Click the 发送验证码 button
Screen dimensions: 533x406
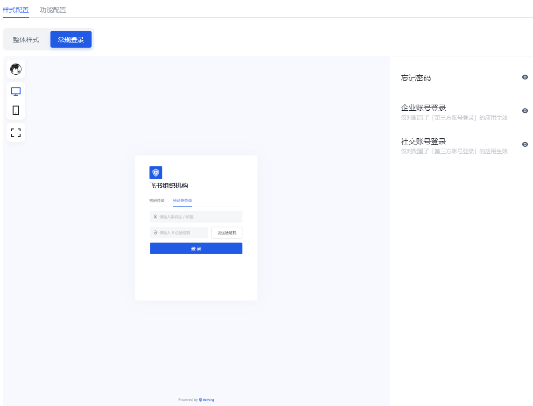coord(227,233)
